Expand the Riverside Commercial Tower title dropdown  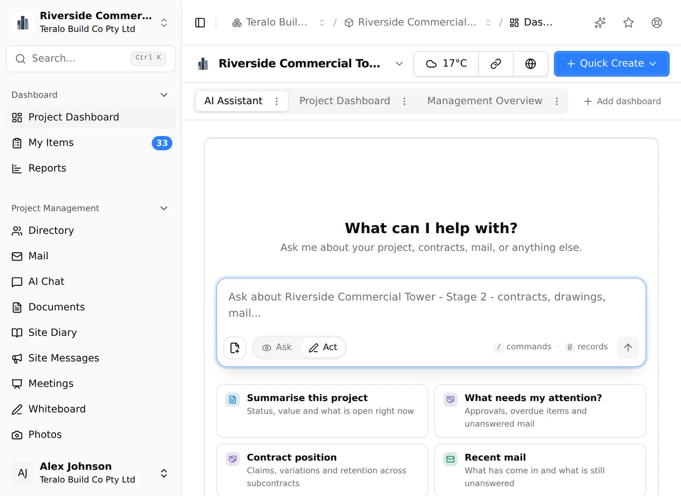point(399,64)
